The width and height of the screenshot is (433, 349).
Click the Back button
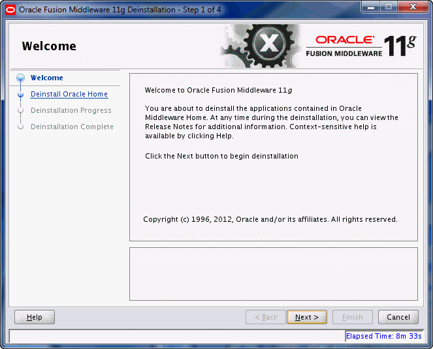(265, 317)
